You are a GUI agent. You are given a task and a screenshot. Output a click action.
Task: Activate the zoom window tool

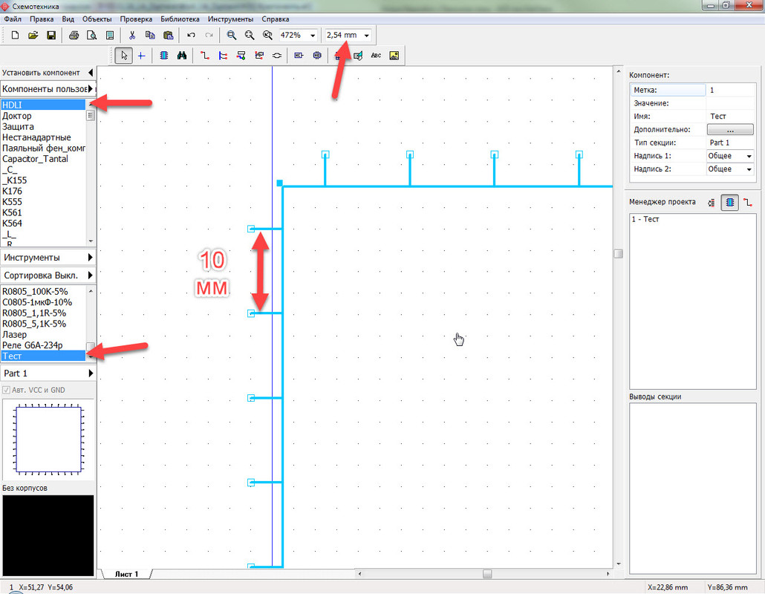[267, 35]
